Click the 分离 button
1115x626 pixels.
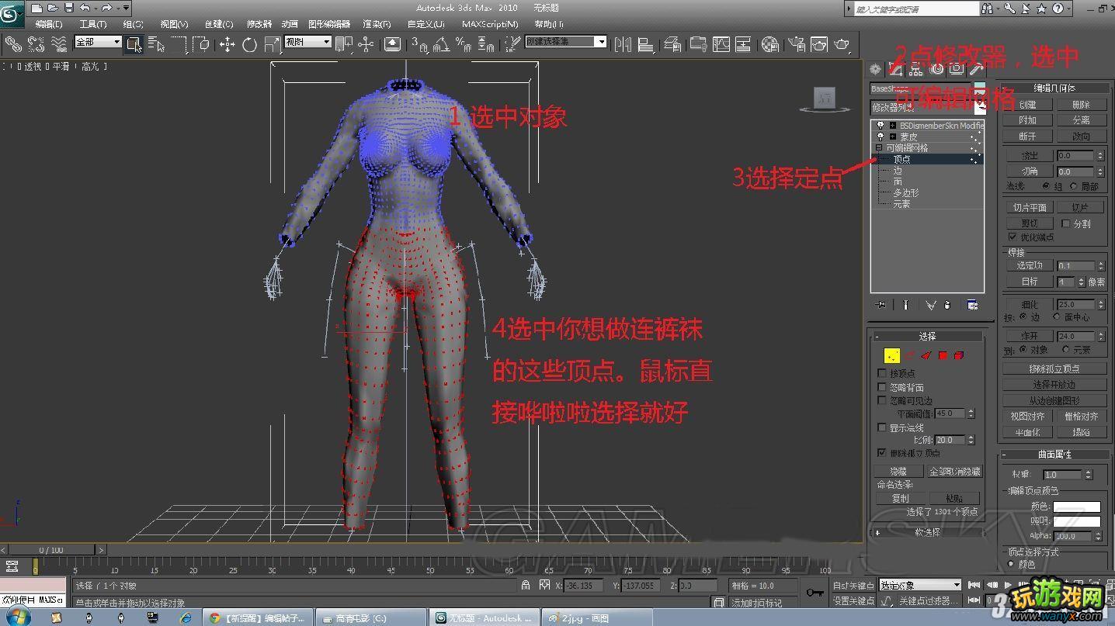click(1081, 120)
